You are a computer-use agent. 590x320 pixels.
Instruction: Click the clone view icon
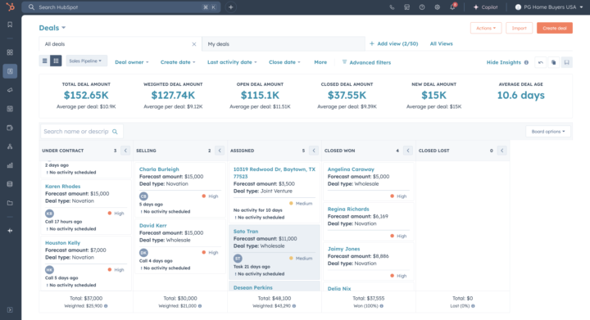[553, 62]
